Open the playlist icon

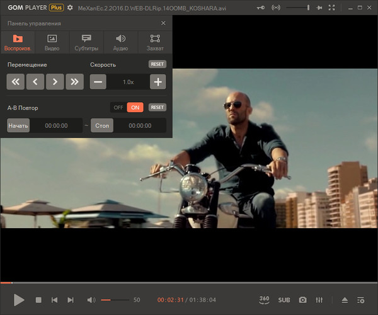361,300
